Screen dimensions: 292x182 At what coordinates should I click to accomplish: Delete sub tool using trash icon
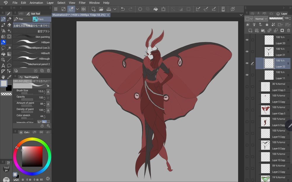click(x=48, y=70)
